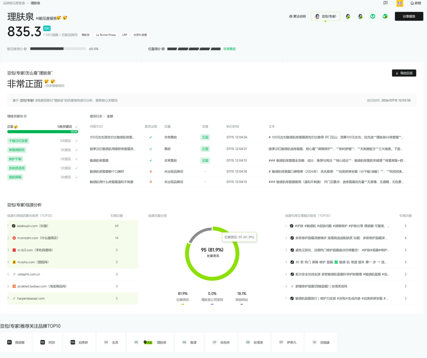Click the 算法说明 info icon

click(x=291, y=16)
